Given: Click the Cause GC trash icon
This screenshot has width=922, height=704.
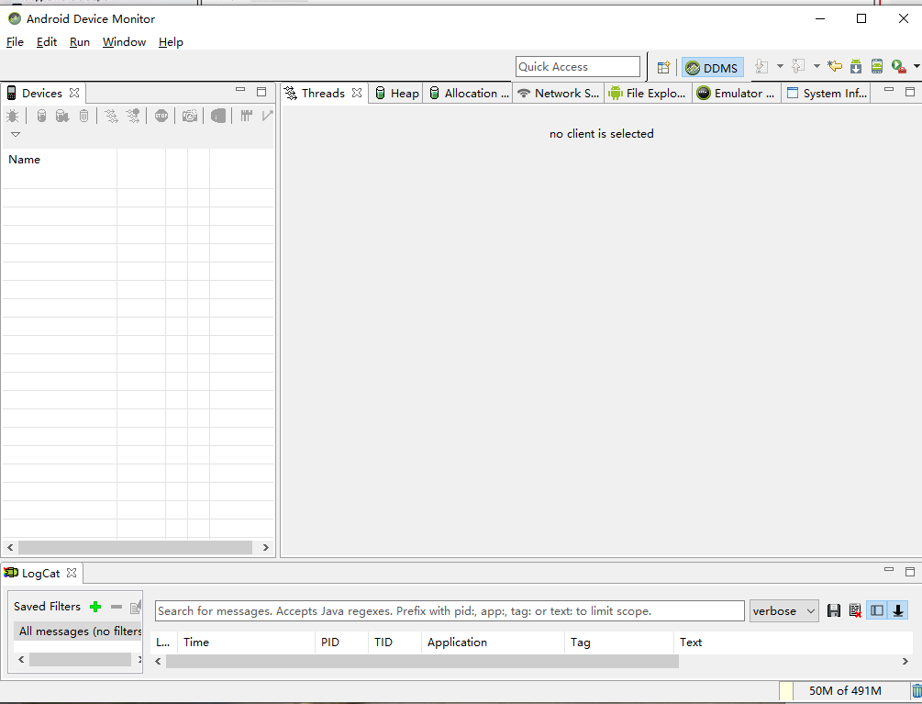Looking at the screenshot, I should click(x=84, y=116).
